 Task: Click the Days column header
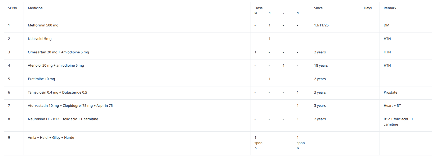pos(368,8)
